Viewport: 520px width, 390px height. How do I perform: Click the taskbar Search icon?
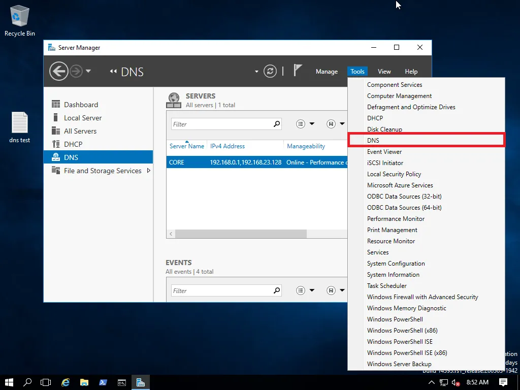tap(27, 382)
